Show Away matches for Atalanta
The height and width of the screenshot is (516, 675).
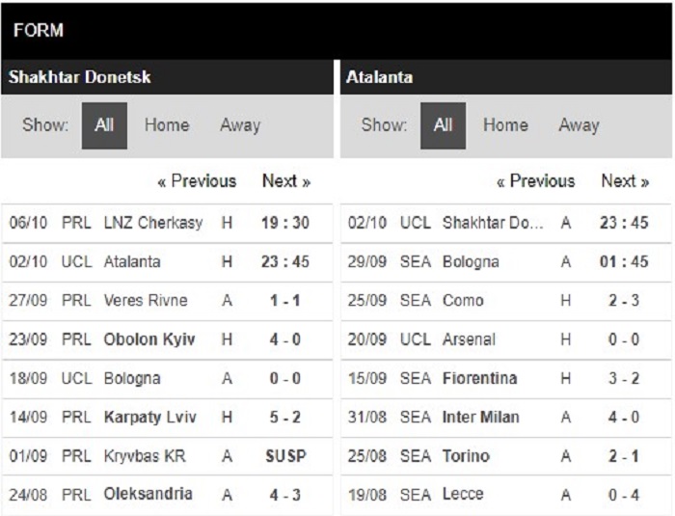[x=579, y=125]
